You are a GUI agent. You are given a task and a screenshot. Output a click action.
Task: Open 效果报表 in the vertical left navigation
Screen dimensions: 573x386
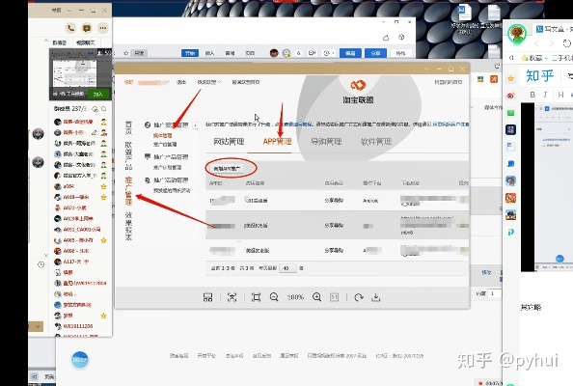pos(128,226)
